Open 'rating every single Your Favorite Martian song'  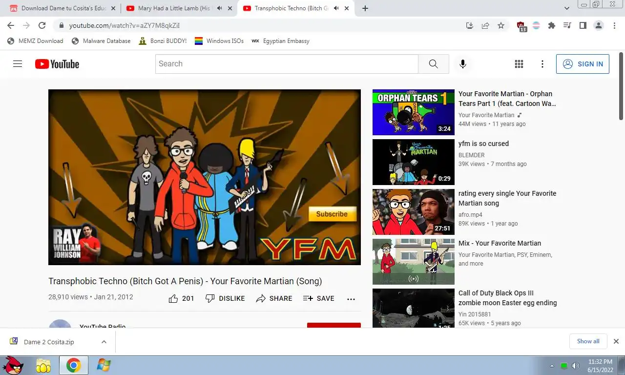click(507, 198)
